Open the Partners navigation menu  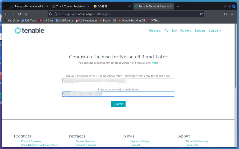point(185,30)
